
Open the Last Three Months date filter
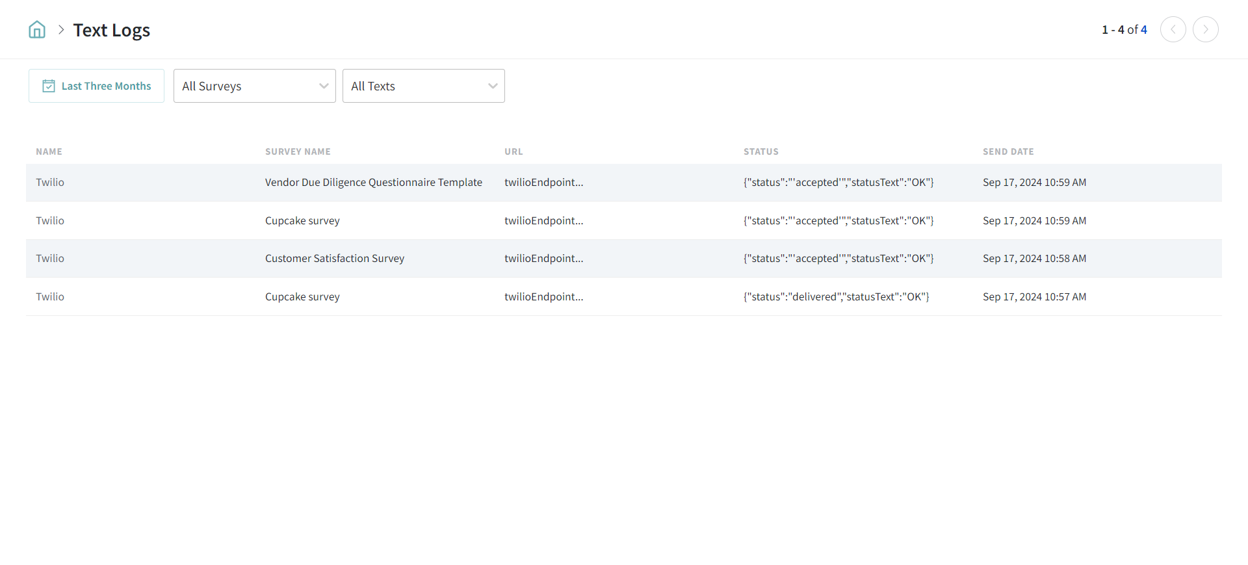pos(96,86)
